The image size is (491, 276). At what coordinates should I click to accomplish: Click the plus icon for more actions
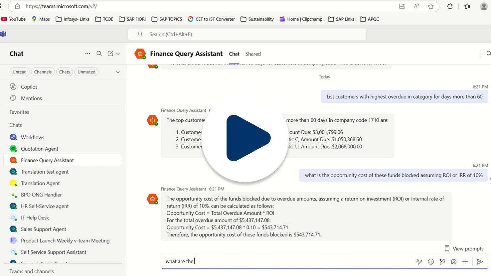tap(465, 262)
